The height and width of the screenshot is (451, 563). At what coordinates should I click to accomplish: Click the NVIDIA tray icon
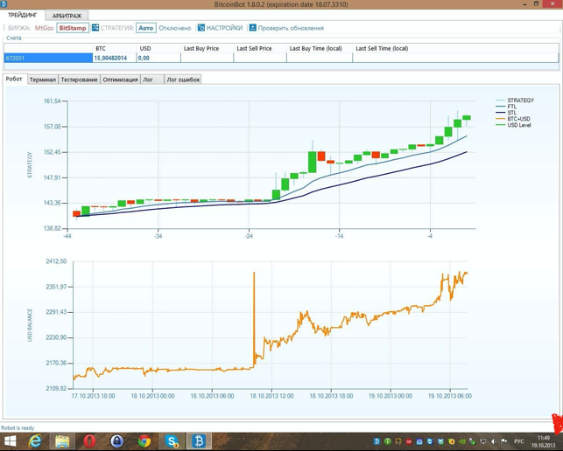(x=462, y=441)
